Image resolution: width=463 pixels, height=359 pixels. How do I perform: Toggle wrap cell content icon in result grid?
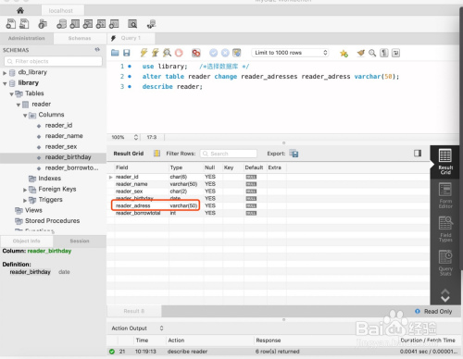156,154
